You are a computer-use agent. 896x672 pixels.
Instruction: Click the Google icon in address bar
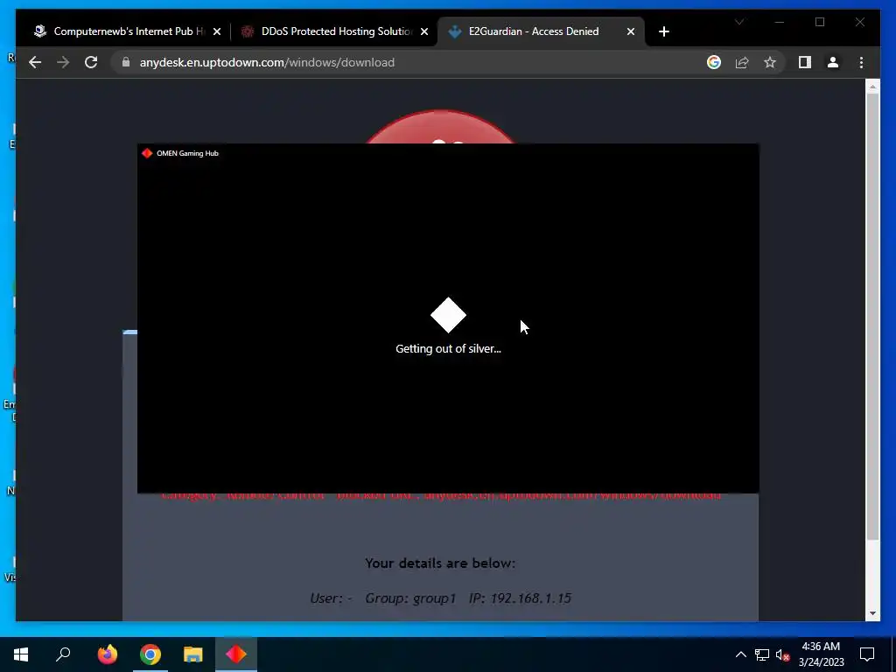[x=714, y=62]
